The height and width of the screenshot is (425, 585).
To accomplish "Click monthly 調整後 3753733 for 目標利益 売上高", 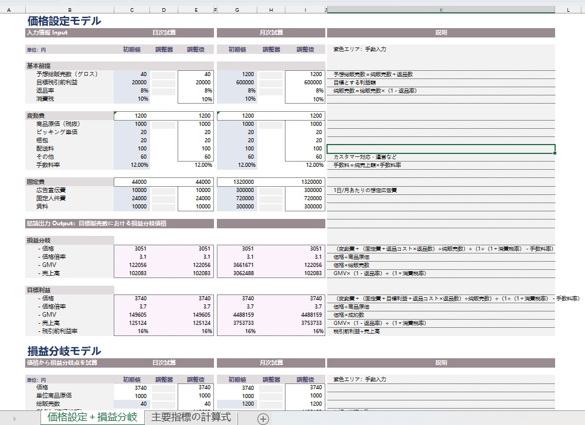I will coord(305,323).
